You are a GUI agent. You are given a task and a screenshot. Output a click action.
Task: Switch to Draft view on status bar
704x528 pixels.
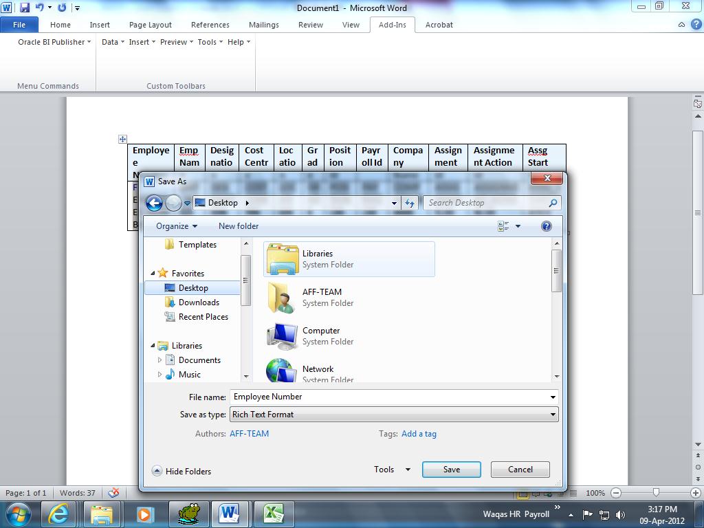[x=573, y=493]
